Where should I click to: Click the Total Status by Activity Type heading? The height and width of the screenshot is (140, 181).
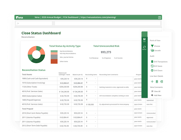click(x=65, y=46)
